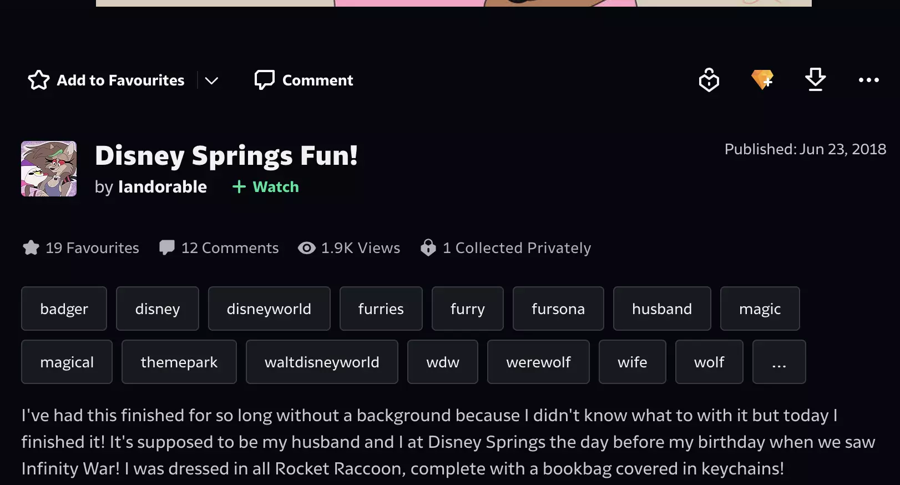
Task: Open the three-dot more options menu
Action: (869, 80)
